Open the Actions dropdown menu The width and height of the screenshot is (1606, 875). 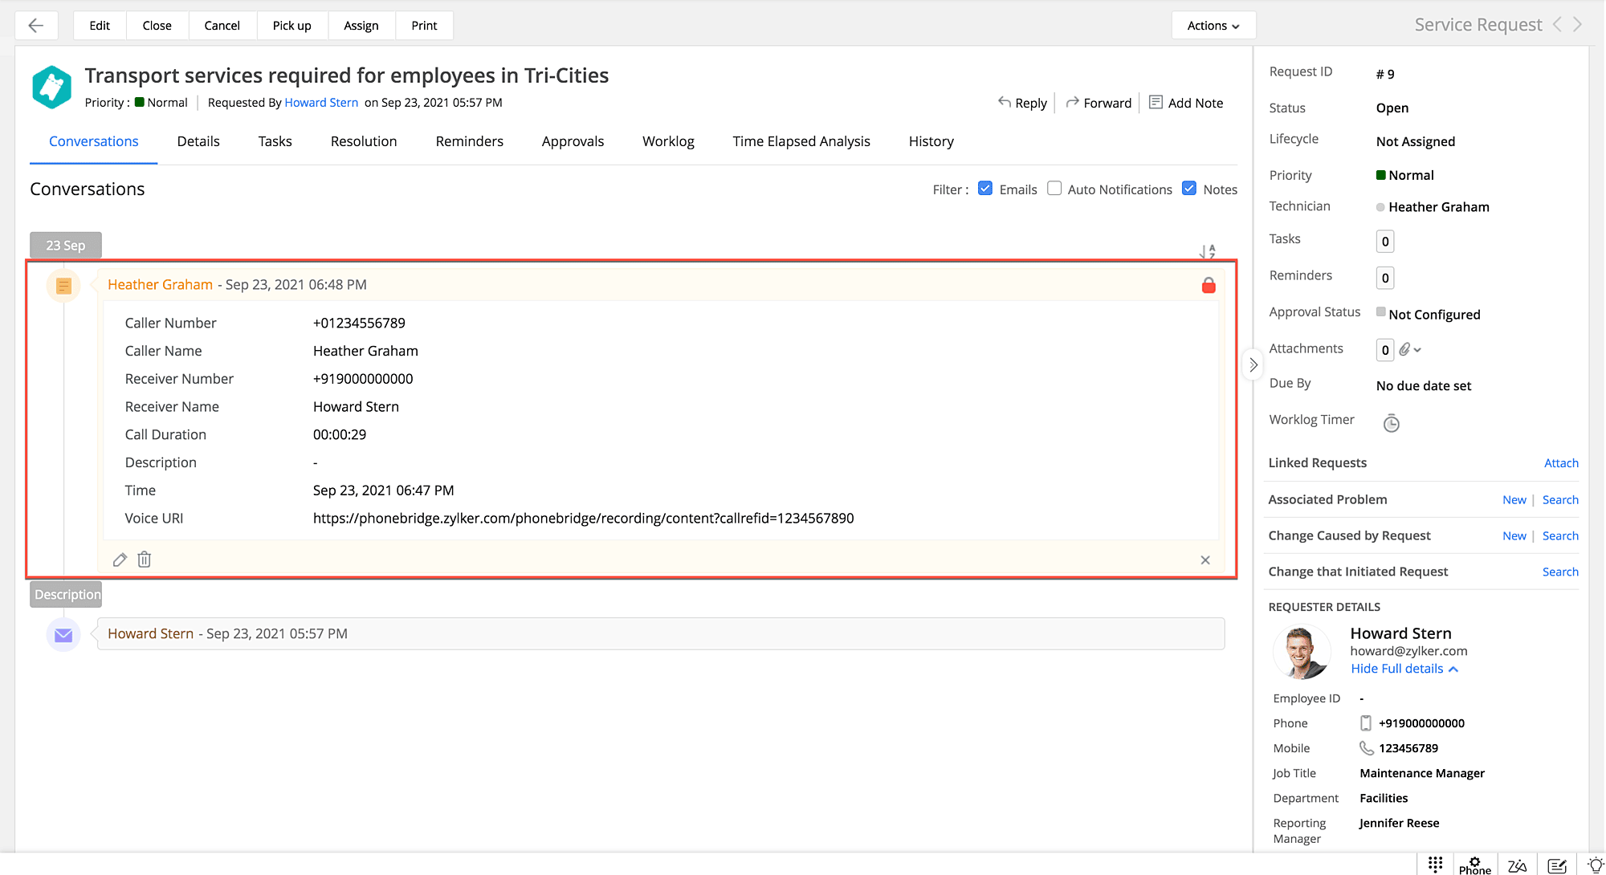tap(1213, 26)
